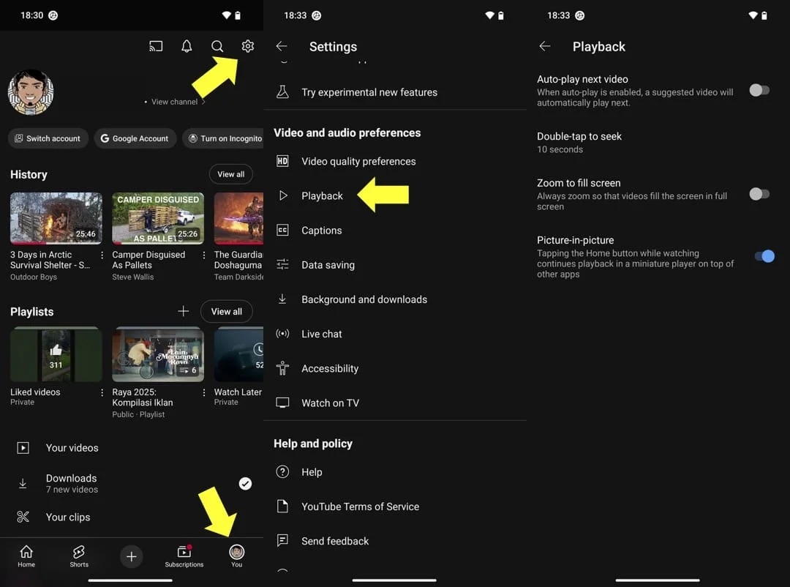Tap the play icon beside Playback
This screenshot has height=587, width=790.
[x=283, y=195]
